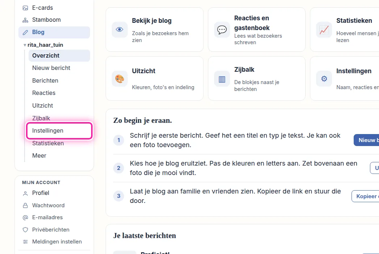Click the chart icon on Statistieken card

click(324, 30)
